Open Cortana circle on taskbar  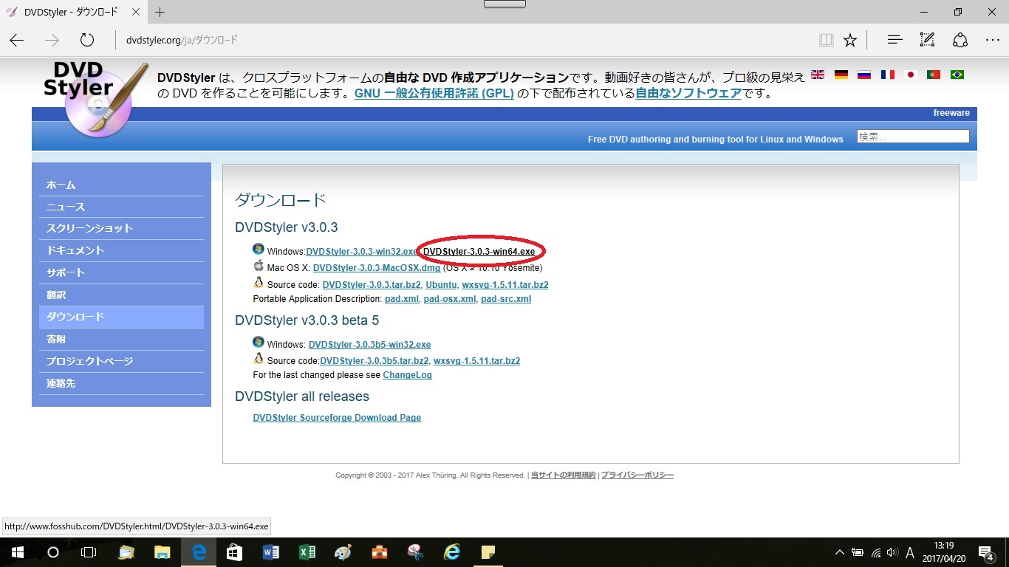tap(53, 552)
